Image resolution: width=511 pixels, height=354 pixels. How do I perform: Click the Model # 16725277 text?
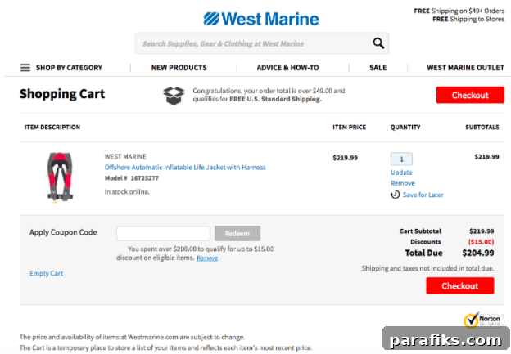click(x=132, y=178)
